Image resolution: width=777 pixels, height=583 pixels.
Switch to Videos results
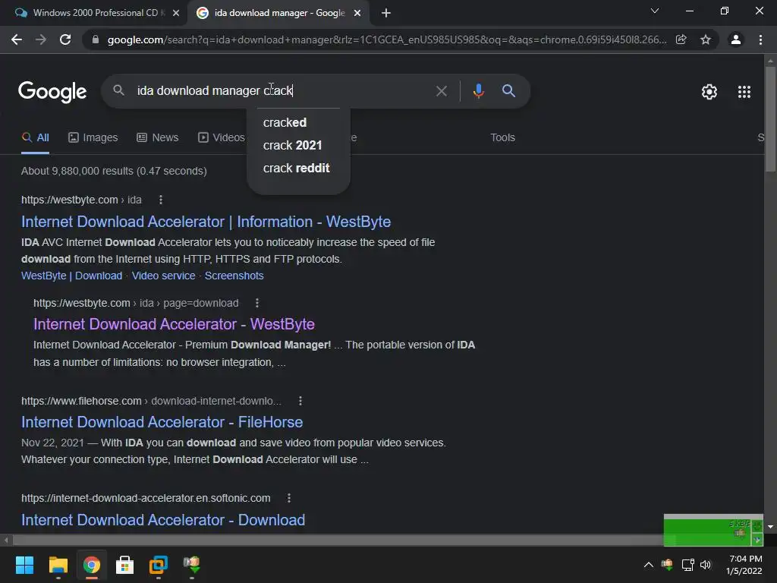point(222,138)
